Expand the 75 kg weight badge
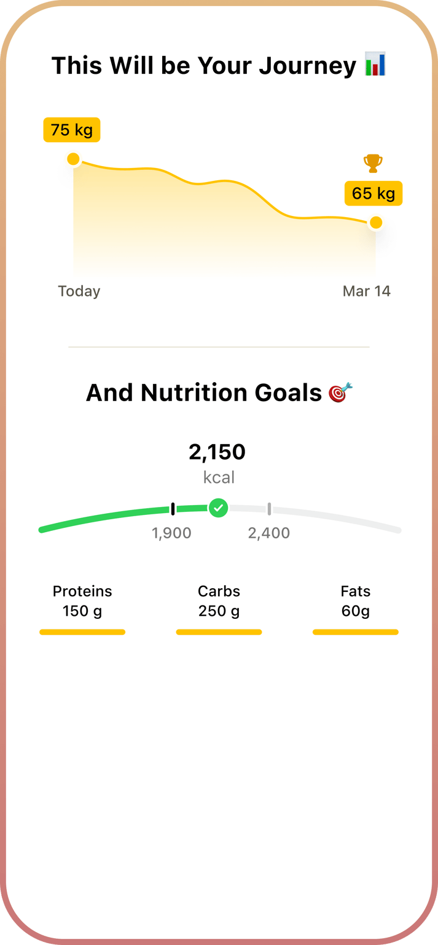This screenshot has width=438, height=945. (71, 130)
